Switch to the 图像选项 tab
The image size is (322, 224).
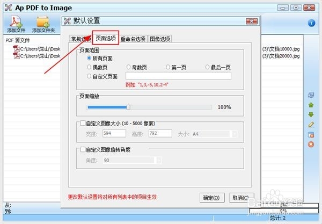coord(160,39)
